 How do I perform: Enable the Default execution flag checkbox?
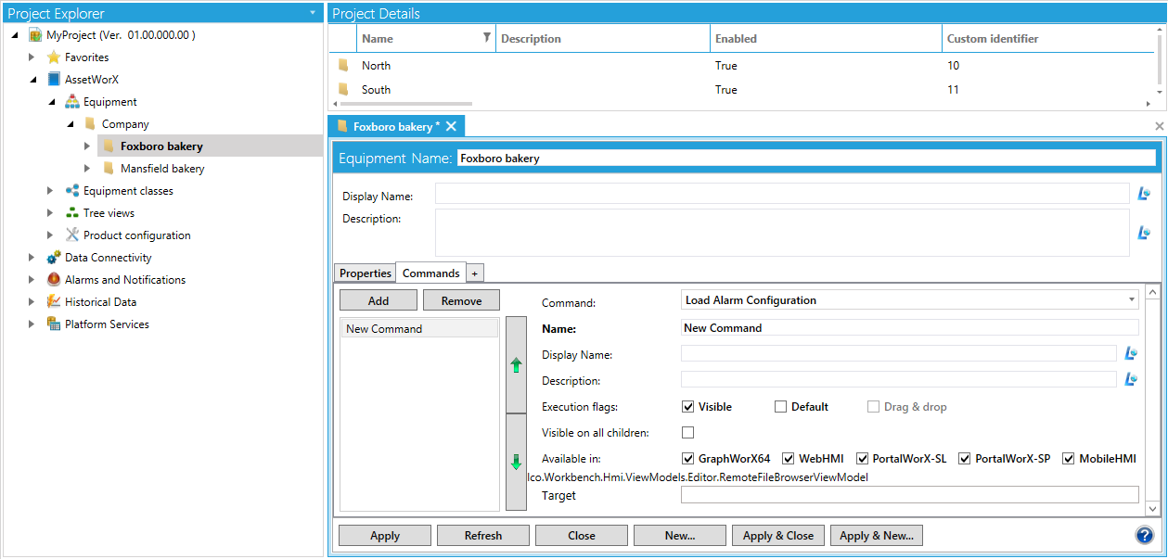tap(780, 407)
